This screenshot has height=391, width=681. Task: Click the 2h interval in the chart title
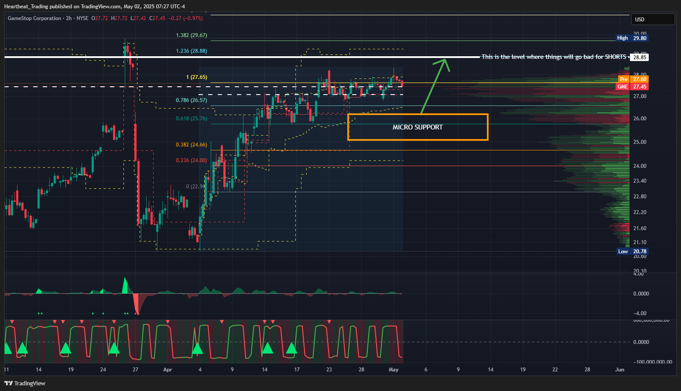tap(69, 18)
